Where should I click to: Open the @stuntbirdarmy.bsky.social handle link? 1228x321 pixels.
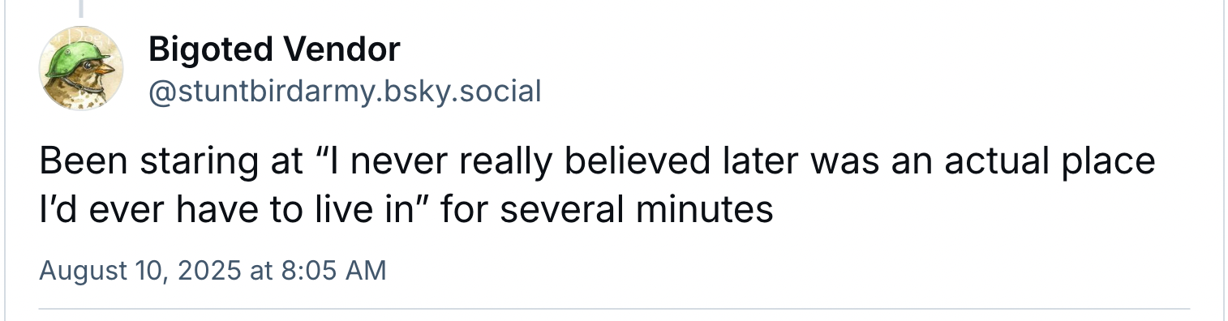(x=345, y=91)
